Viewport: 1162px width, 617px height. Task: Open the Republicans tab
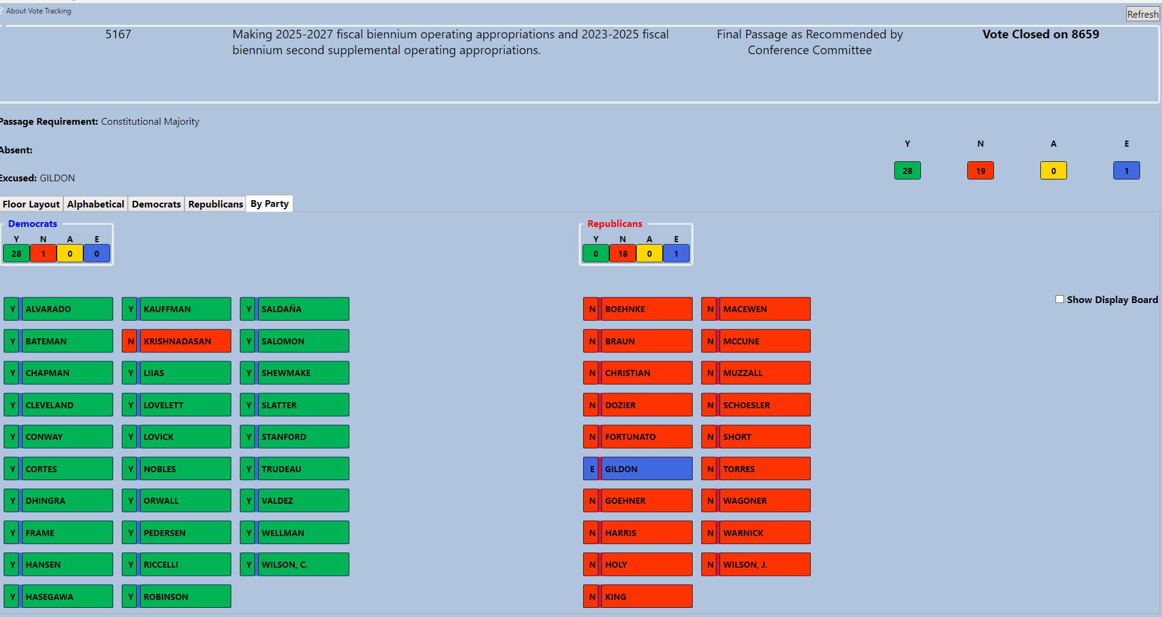pyautogui.click(x=215, y=204)
